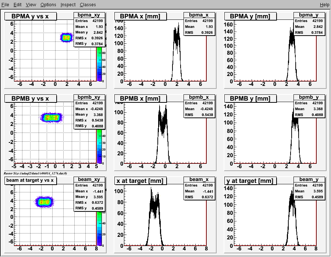Click the bpmb_x statistics box header

[x=199, y=97]
